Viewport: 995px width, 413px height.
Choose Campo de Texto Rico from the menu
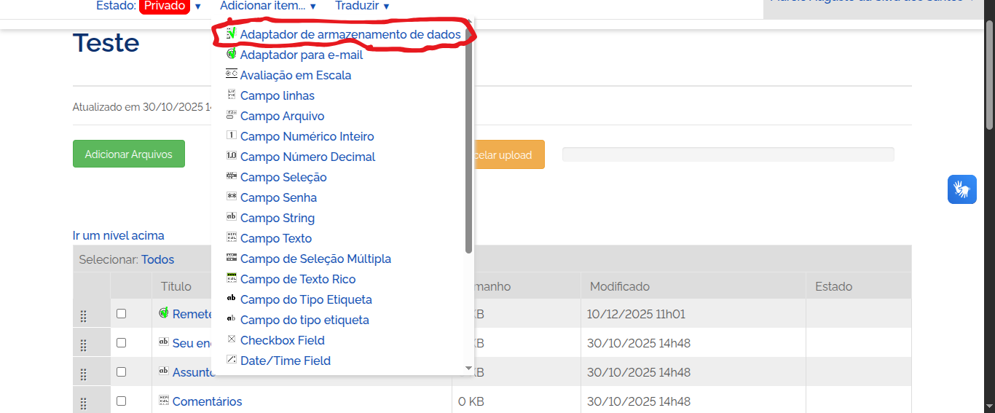point(298,279)
